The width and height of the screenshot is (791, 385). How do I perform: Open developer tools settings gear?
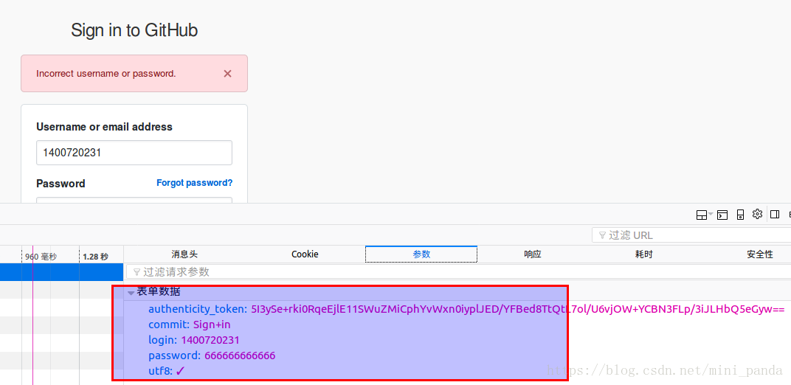click(x=757, y=214)
